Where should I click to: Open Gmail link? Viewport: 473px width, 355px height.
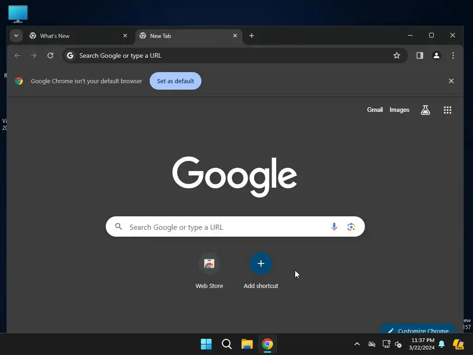375,110
